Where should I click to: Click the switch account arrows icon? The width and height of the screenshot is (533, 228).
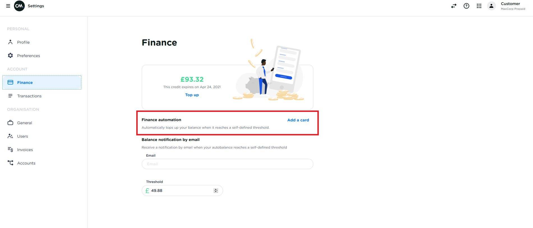[x=454, y=6]
